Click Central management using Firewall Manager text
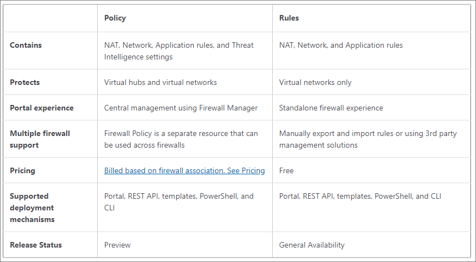Screen dimensions: 476x262 point(181,108)
